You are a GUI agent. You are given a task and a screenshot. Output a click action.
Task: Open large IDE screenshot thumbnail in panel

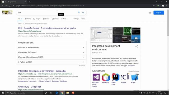point(101,35)
